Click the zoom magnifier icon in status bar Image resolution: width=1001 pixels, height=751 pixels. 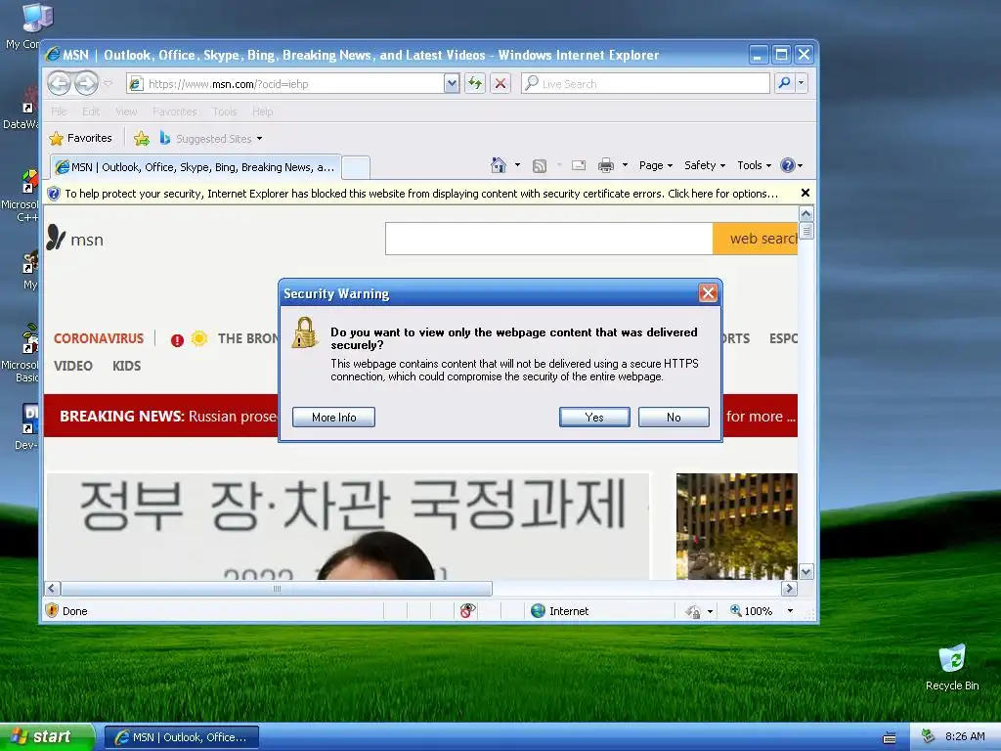click(735, 610)
